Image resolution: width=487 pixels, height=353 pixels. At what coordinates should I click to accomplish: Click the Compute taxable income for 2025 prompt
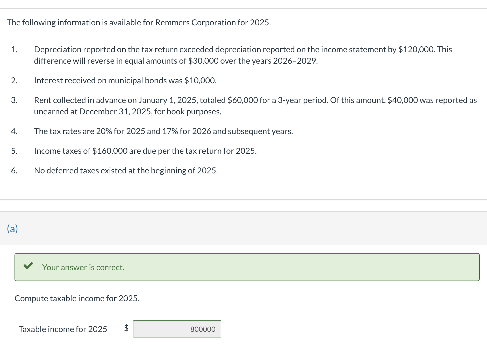coord(77,298)
